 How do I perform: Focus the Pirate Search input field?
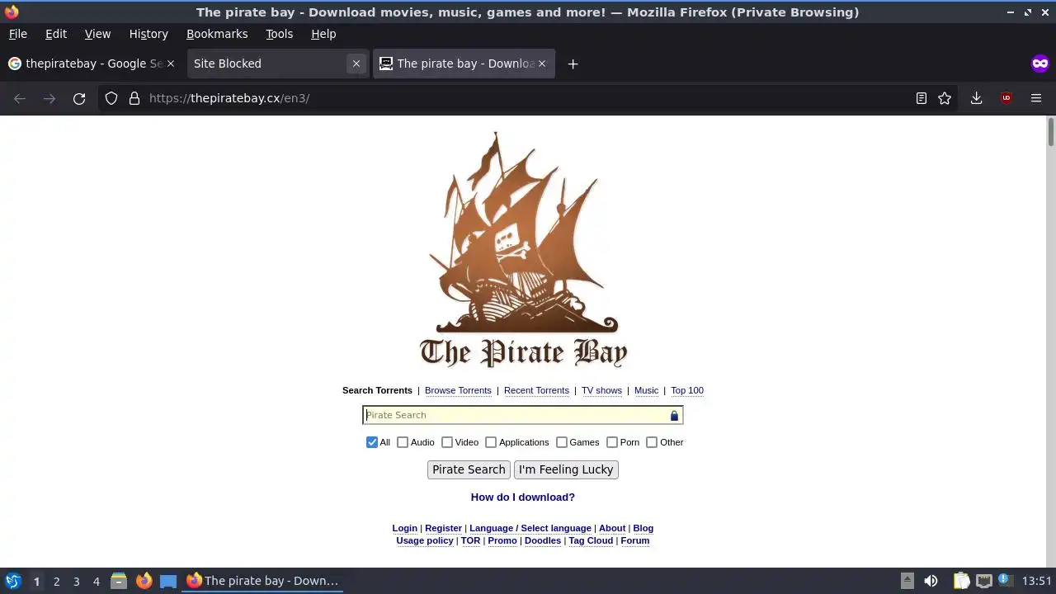coord(523,415)
